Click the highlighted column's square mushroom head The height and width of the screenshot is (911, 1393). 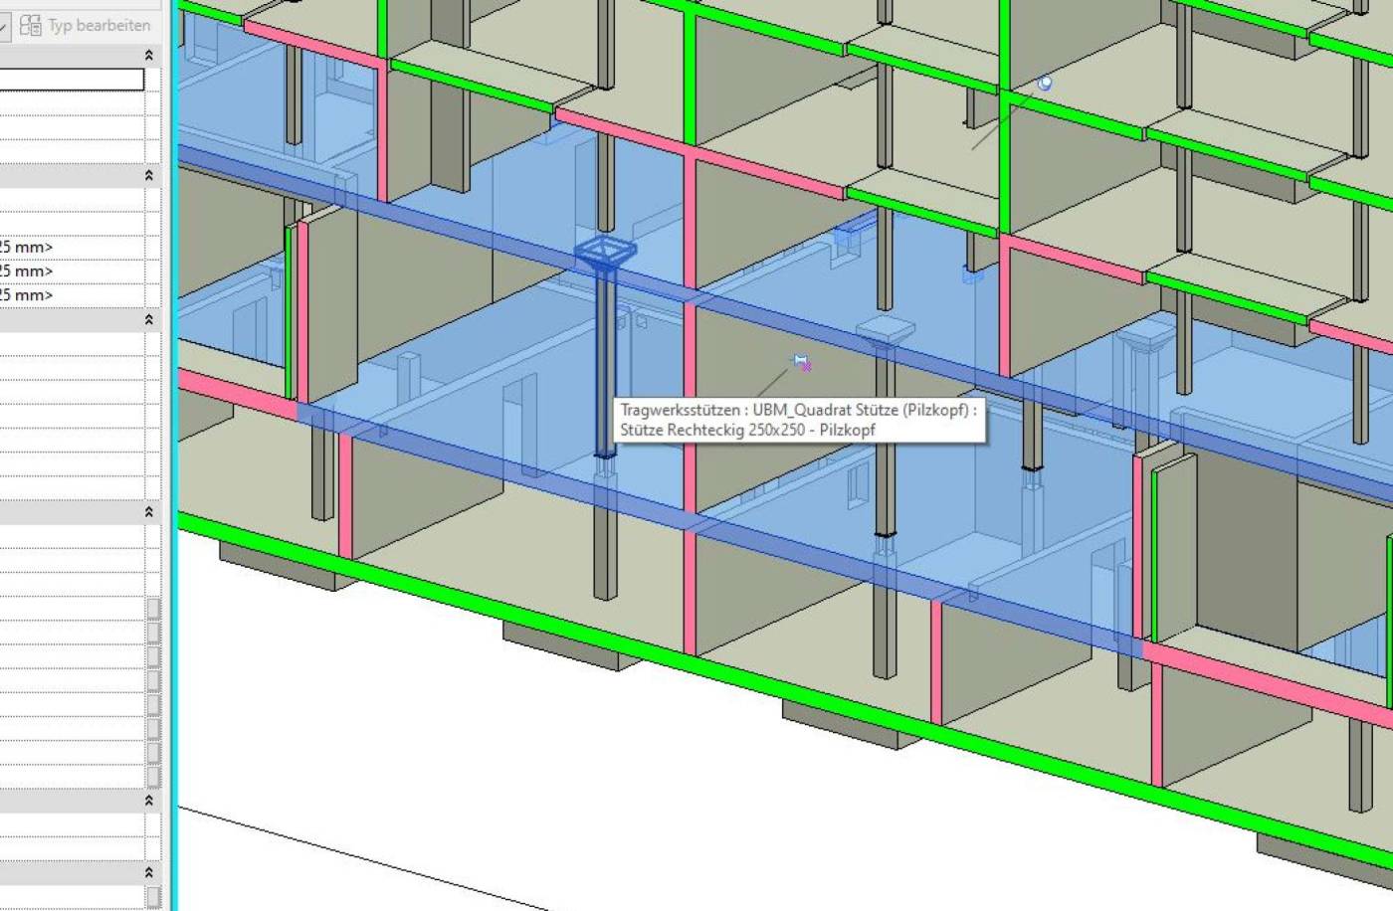pyautogui.click(x=605, y=250)
